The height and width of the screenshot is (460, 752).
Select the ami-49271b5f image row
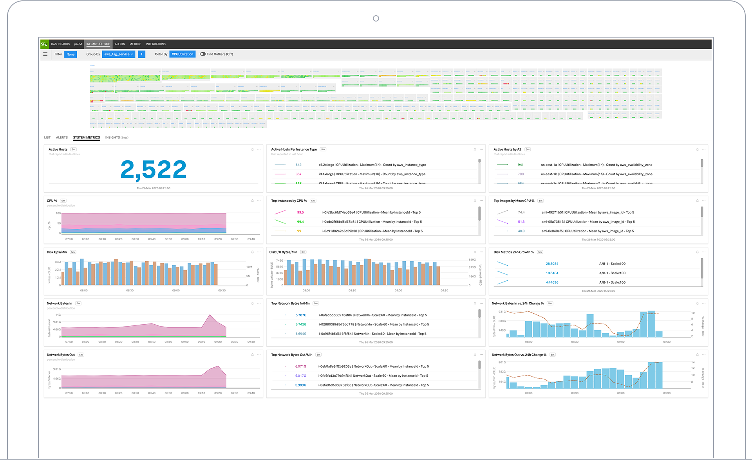coord(597,212)
